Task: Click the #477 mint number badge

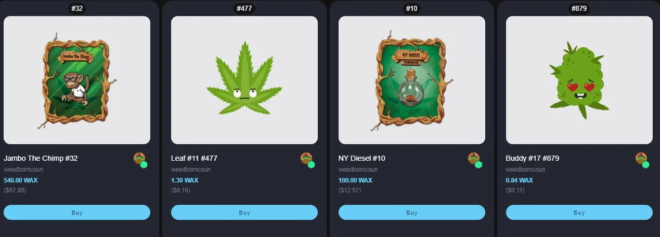Action: pos(244,8)
